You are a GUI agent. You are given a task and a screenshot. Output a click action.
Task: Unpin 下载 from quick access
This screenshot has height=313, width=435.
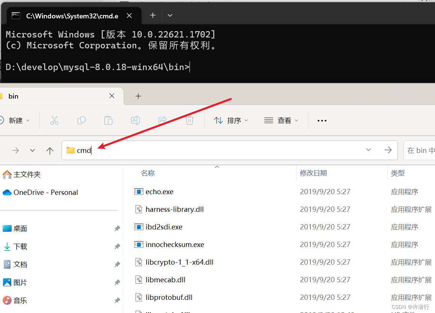point(117,246)
